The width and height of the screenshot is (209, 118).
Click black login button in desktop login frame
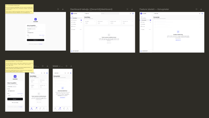36,40
